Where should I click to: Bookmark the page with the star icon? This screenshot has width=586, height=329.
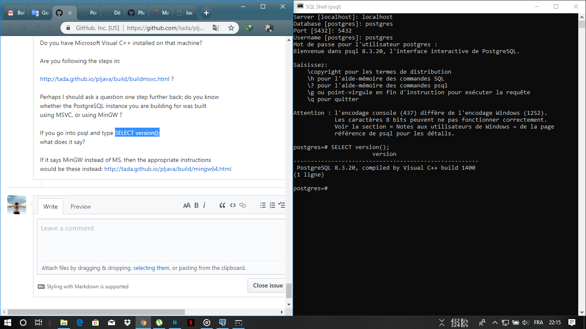[231, 27]
